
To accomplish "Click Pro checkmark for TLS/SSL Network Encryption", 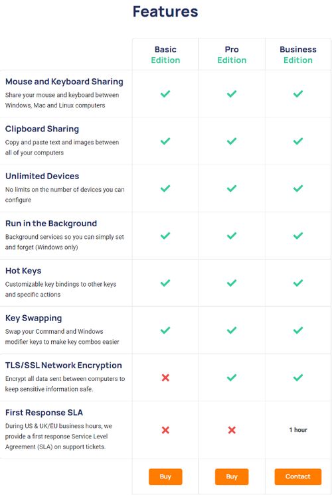I will [232, 378].
